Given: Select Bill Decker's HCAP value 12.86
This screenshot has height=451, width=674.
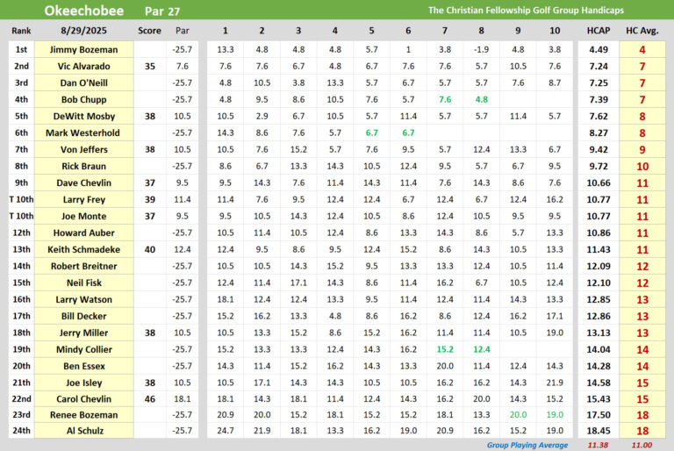Looking at the screenshot, I should (x=599, y=316).
